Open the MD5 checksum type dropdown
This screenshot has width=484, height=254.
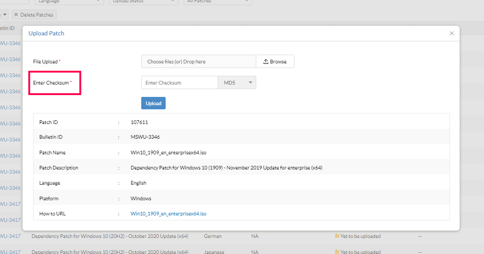[237, 83]
